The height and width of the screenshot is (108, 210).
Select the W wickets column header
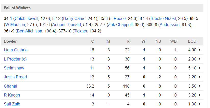click(x=143, y=41)
